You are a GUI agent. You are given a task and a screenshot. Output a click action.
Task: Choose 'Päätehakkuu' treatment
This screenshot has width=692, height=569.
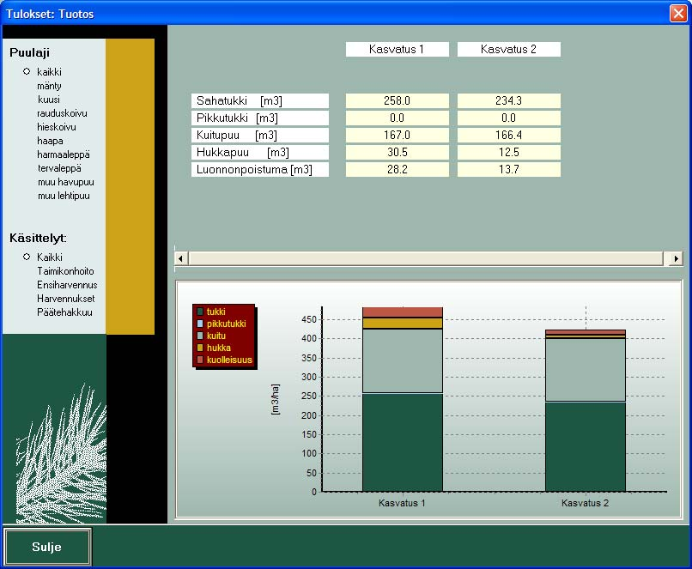[64, 312]
